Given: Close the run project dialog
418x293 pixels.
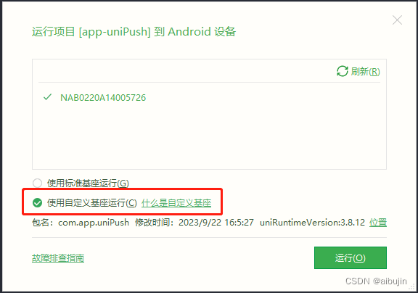Looking at the screenshot, I should (397, 20).
